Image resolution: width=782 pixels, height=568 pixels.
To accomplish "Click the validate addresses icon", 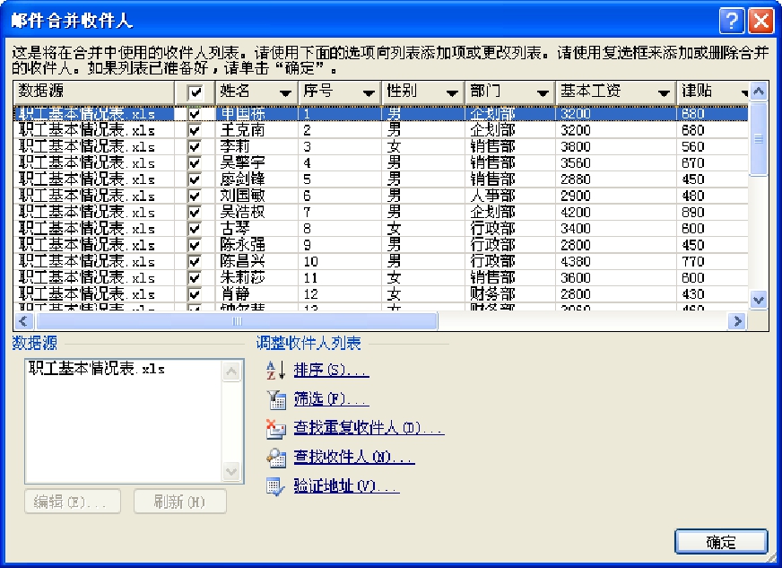I will pos(276,486).
